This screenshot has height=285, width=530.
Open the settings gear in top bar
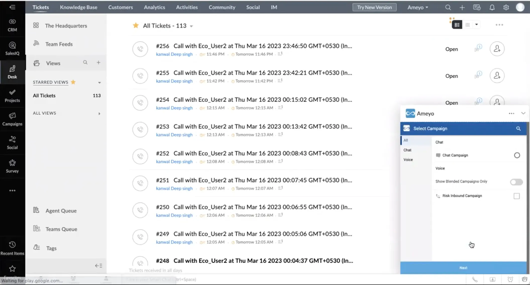[x=506, y=7]
